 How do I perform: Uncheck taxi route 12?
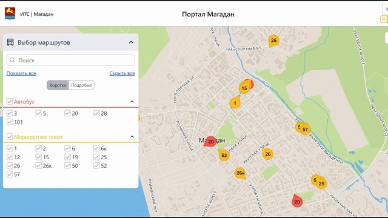coord(10,157)
